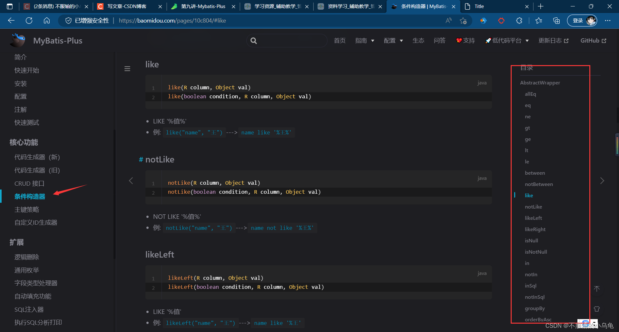Jump to AbstractWrapper in table of contents
Image resolution: width=619 pixels, height=332 pixels.
pos(540,83)
